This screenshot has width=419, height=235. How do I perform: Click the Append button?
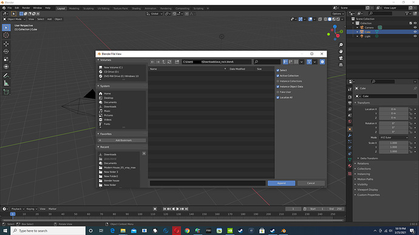click(x=281, y=183)
